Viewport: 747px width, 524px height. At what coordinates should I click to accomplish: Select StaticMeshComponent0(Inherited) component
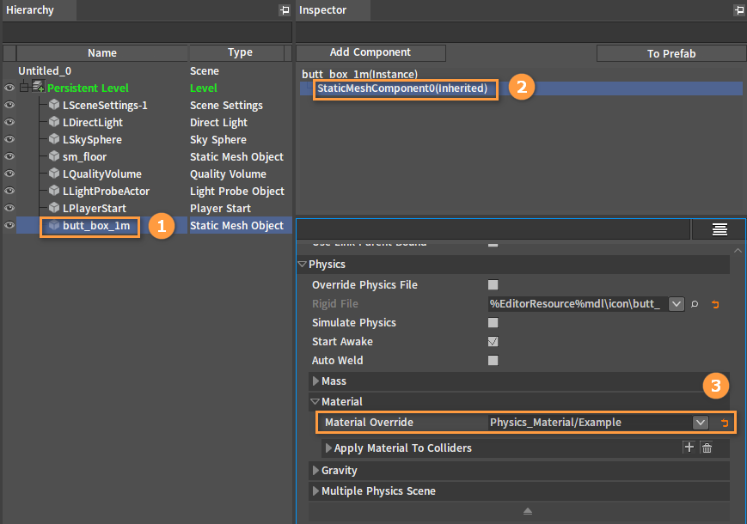point(402,88)
